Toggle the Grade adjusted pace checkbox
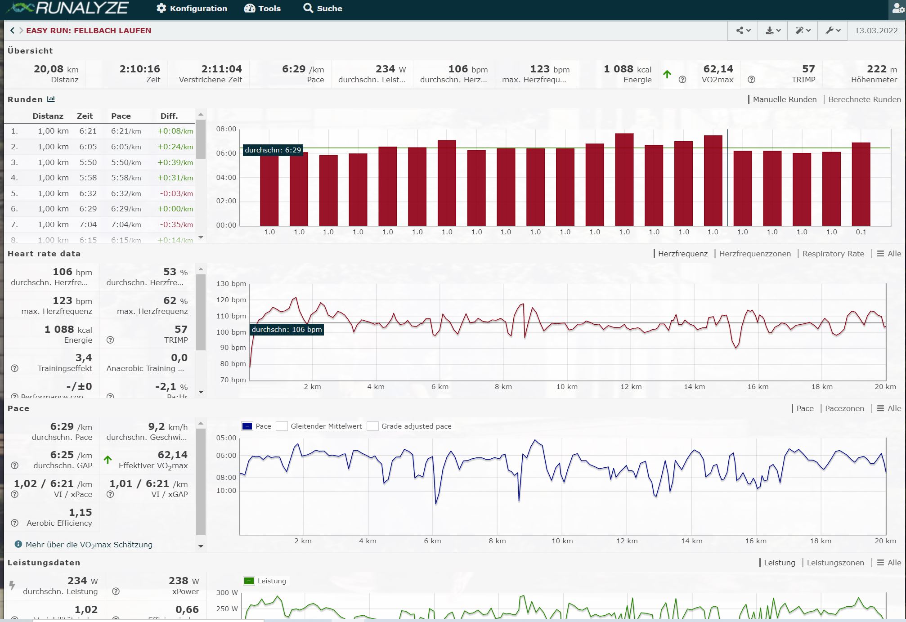Screen dimensions: 906x622 pyautogui.click(x=372, y=426)
